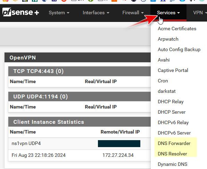This screenshot has width=207, height=169.
Task: Click the redacted remote IP block
Action: point(119,144)
